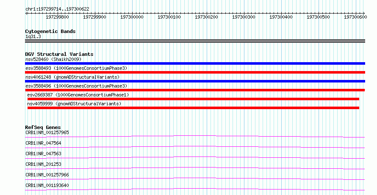Select the magenta line for CRB1|NR_047563
The height and width of the screenshot is (195, 377).
point(195,157)
